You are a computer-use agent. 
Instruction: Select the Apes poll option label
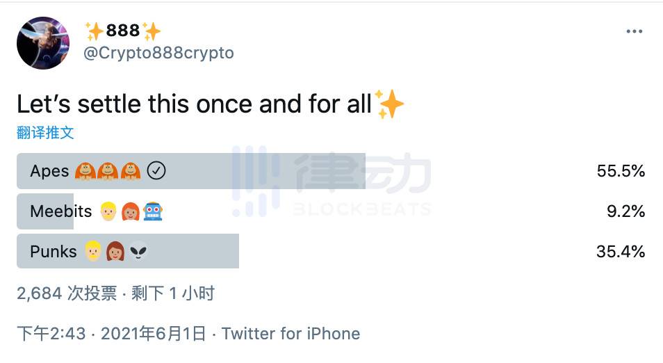[49, 171]
